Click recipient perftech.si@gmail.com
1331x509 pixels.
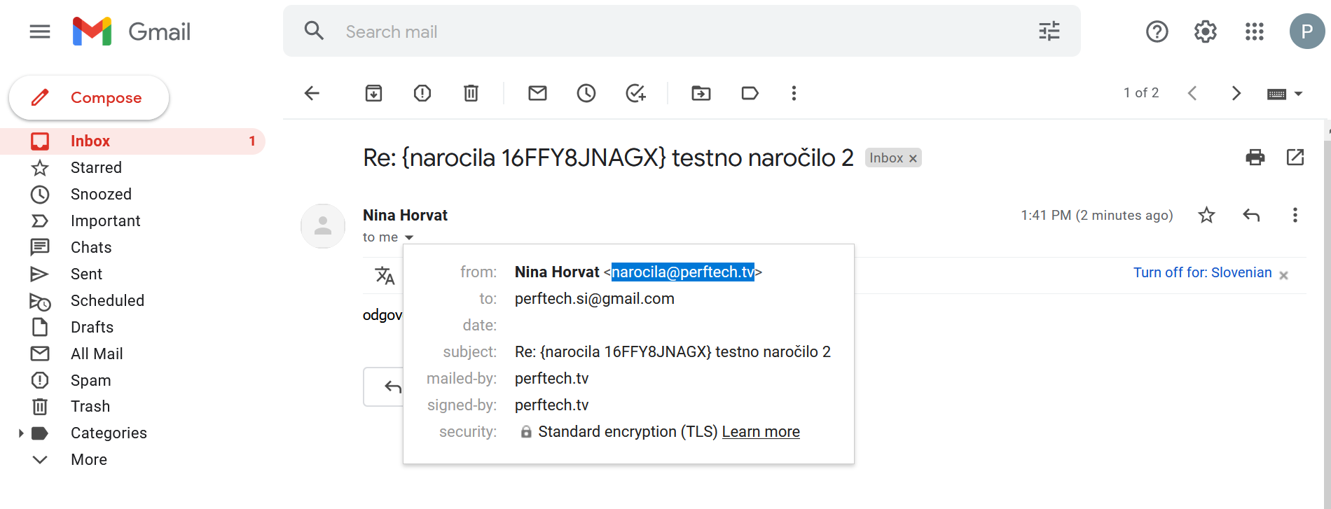pyautogui.click(x=594, y=299)
